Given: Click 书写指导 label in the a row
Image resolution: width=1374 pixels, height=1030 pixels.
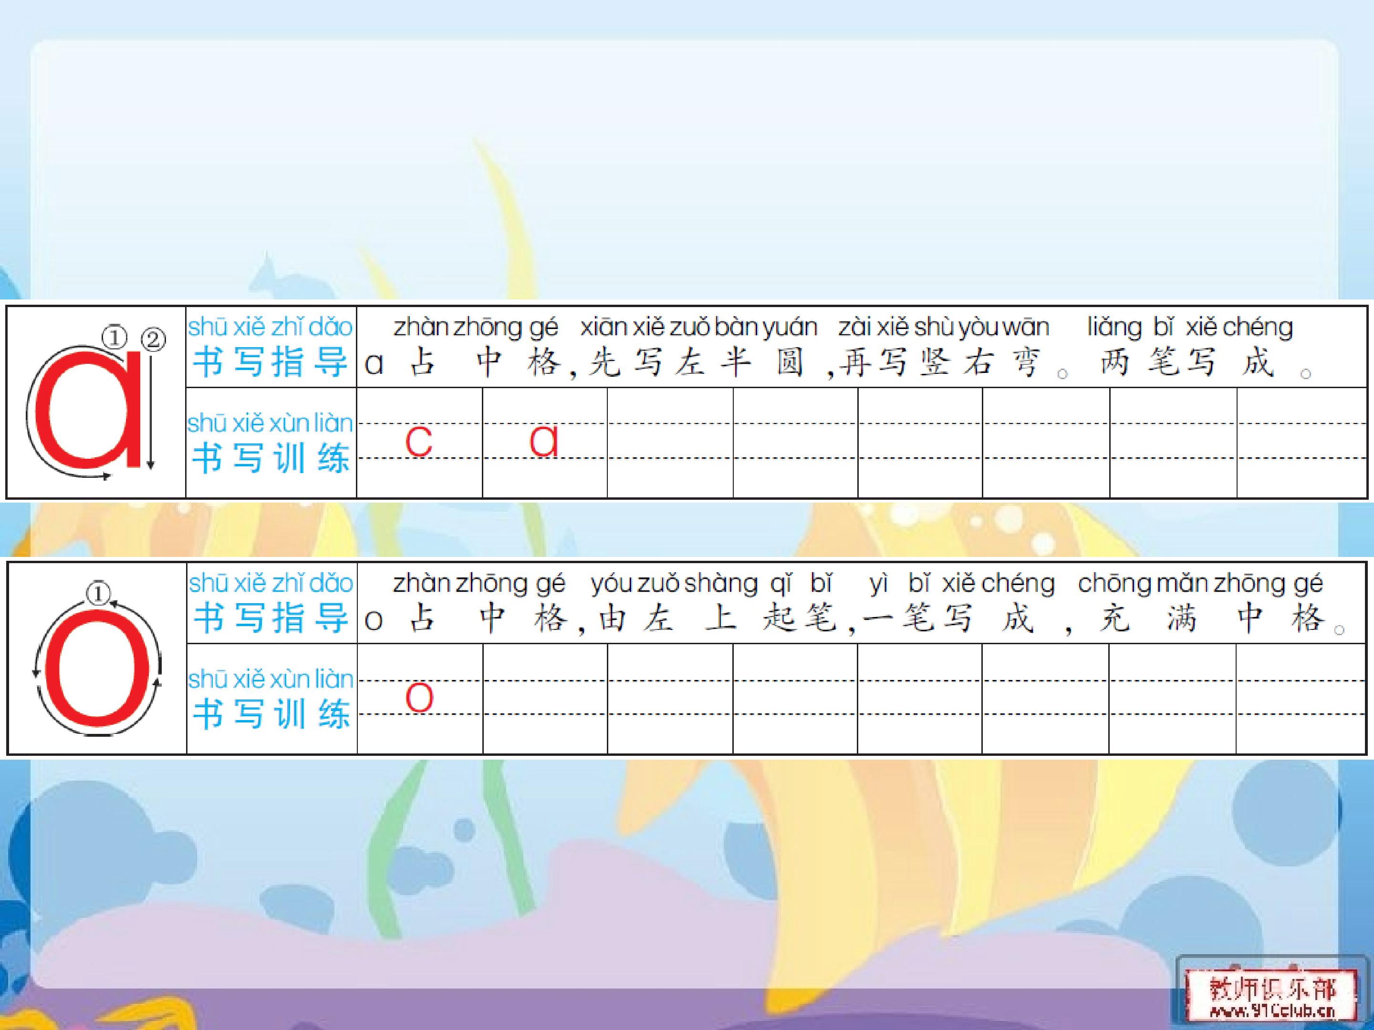Looking at the screenshot, I should point(270,361).
